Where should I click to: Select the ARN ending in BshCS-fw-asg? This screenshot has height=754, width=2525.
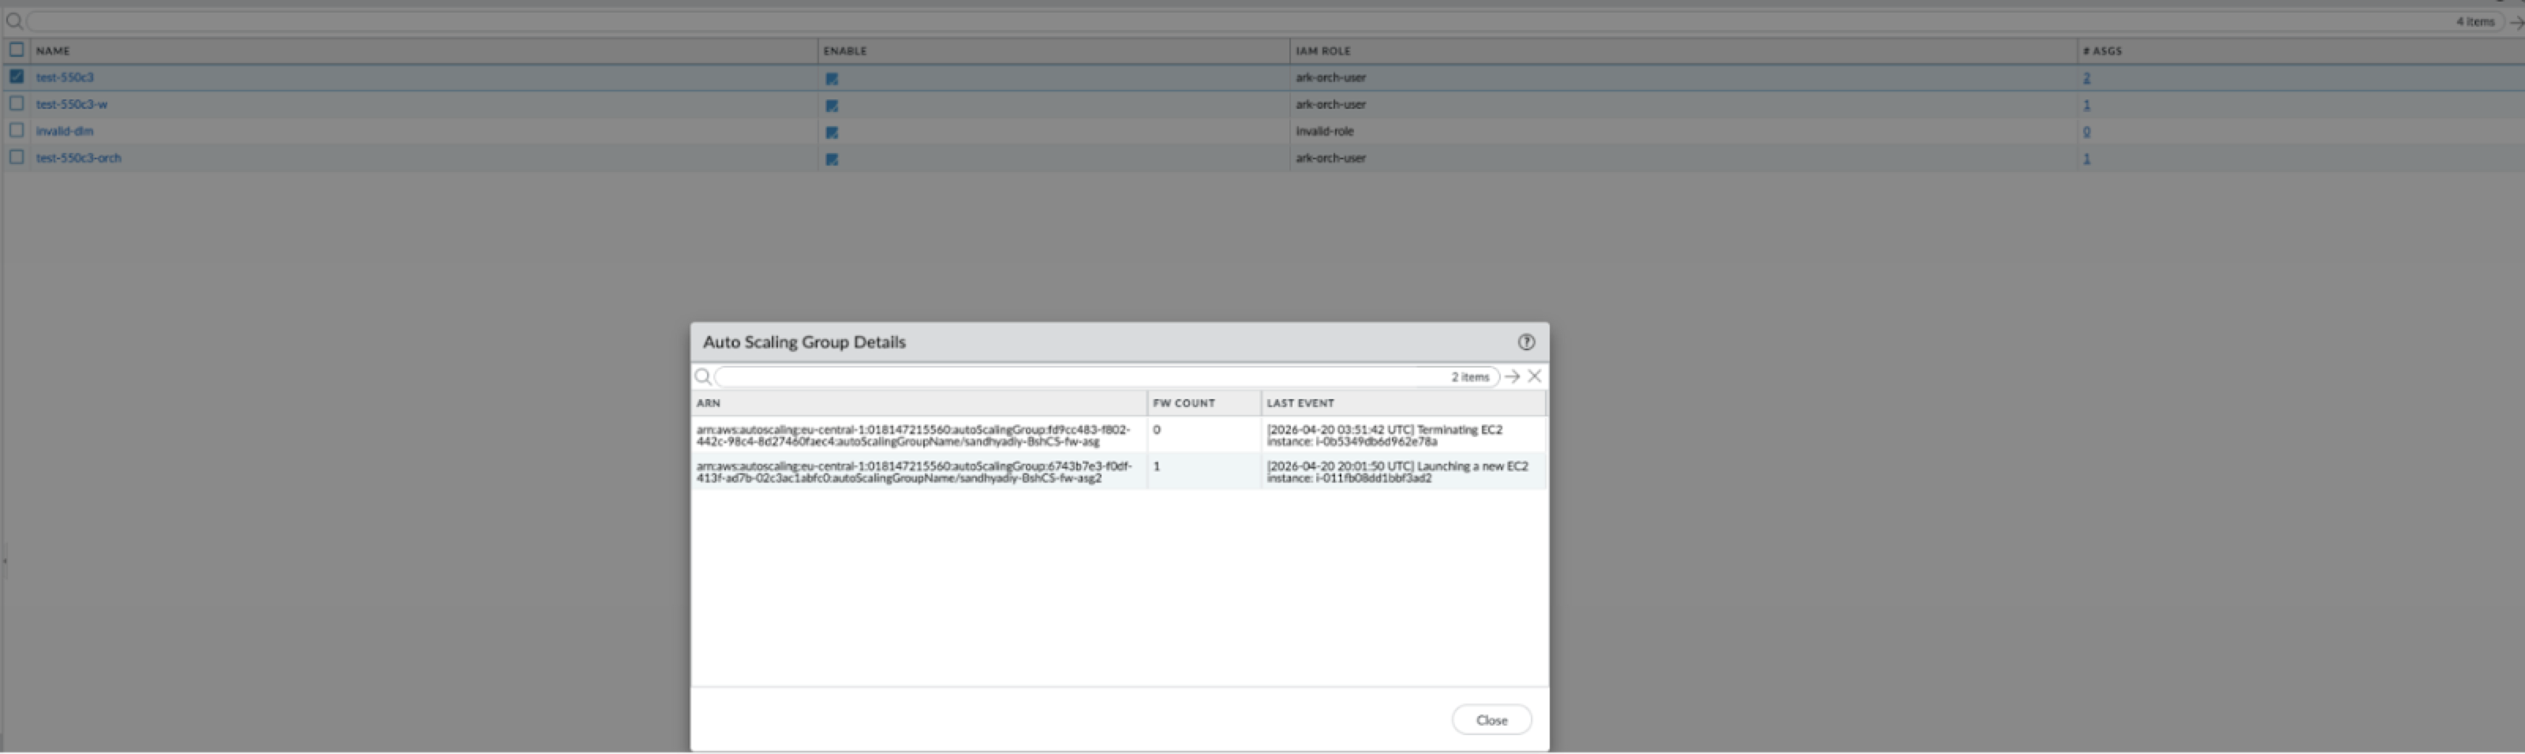pos(913,435)
